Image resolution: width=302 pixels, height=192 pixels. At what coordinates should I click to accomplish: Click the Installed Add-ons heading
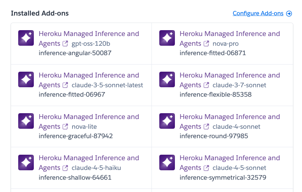[x=40, y=13]
